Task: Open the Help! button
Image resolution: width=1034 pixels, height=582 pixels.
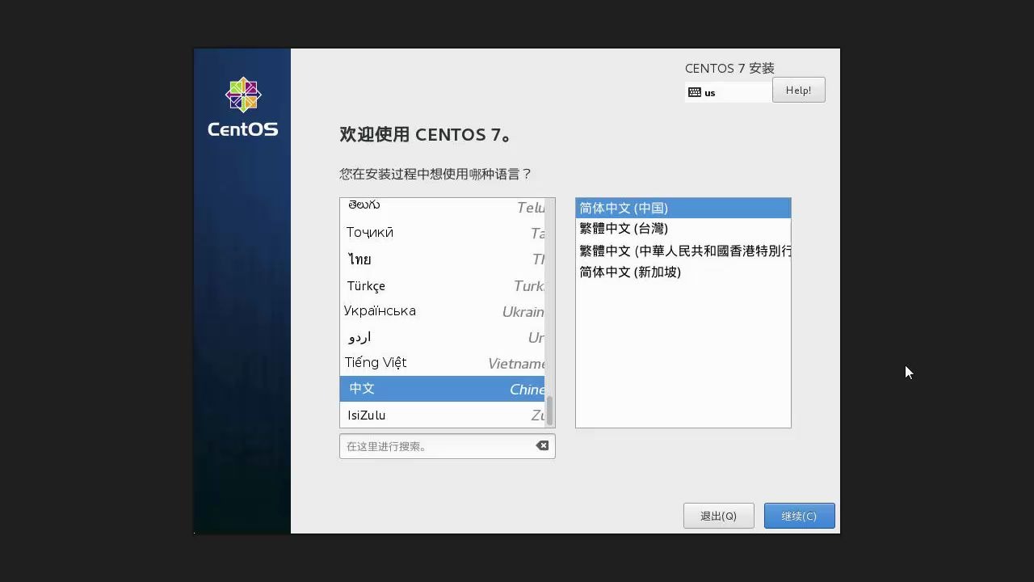Action: (x=798, y=90)
